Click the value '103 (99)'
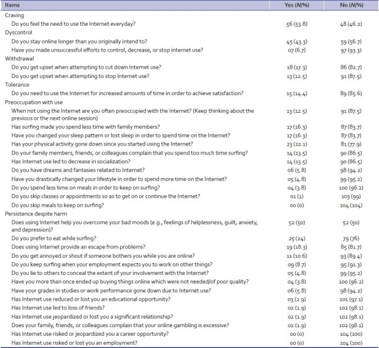 pyautogui.click(x=351, y=196)
